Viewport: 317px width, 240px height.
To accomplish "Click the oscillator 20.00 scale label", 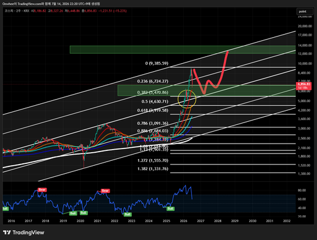I will click(302, 216).
